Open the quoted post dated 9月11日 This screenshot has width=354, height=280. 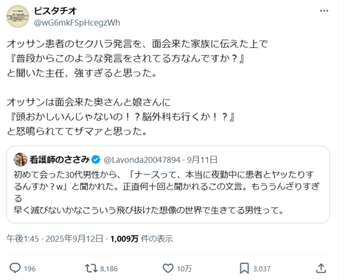click(202, 160)
